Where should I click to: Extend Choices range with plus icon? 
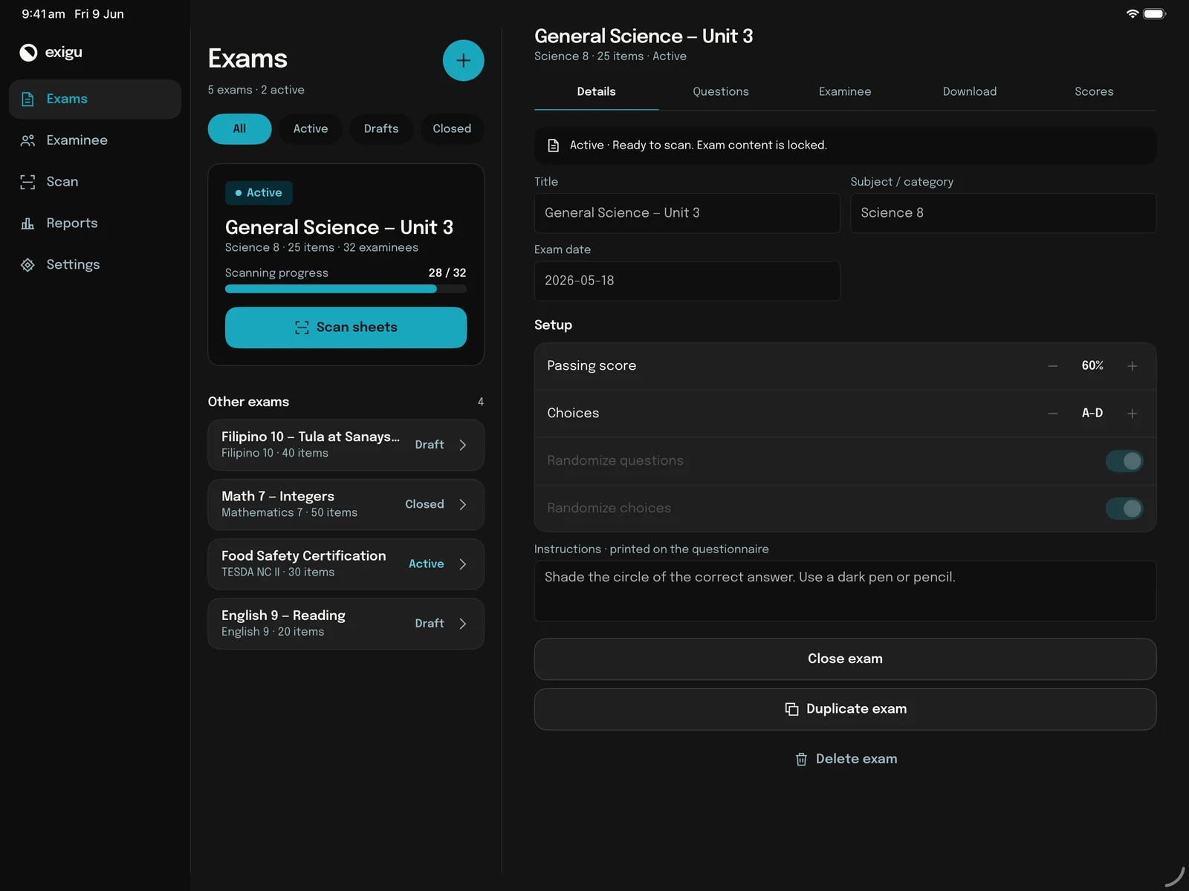click(x=1133, y=414)
